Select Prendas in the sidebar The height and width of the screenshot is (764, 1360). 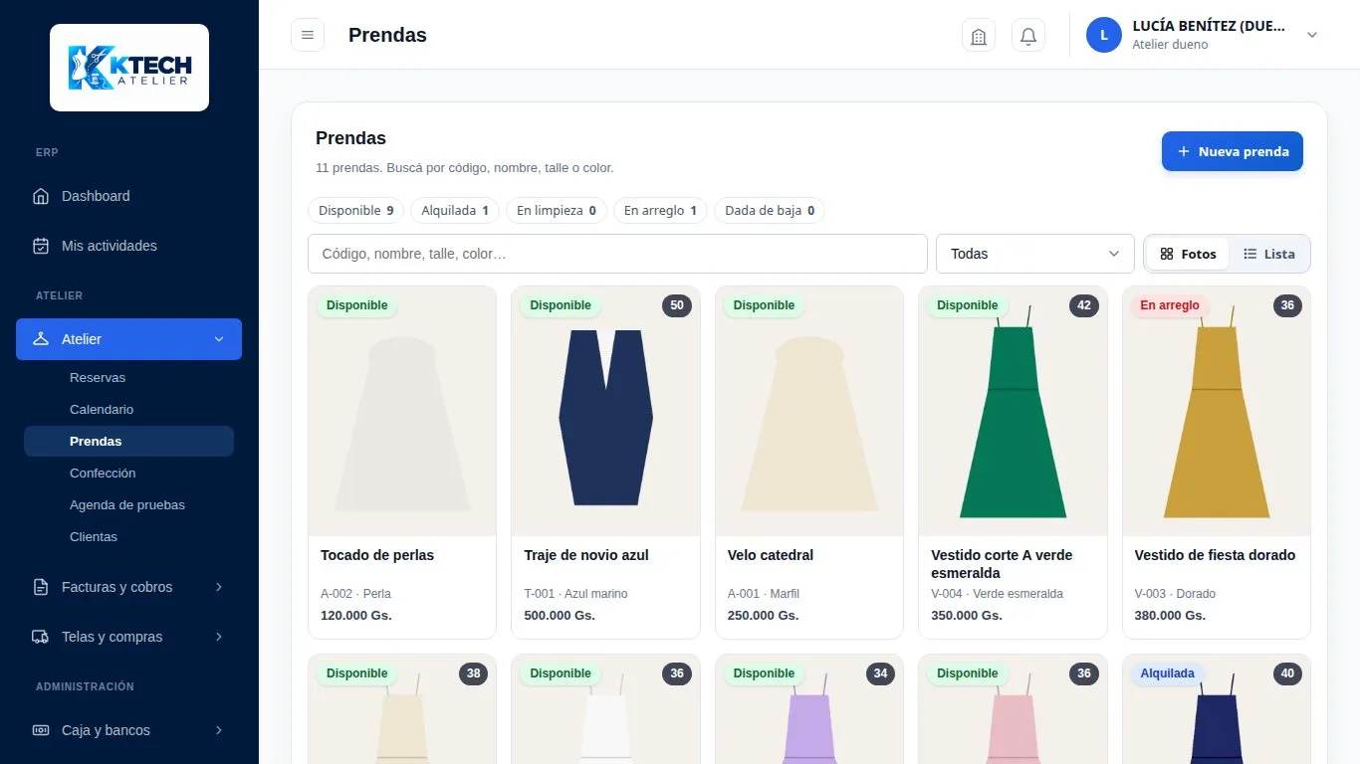tap(128, 442)
